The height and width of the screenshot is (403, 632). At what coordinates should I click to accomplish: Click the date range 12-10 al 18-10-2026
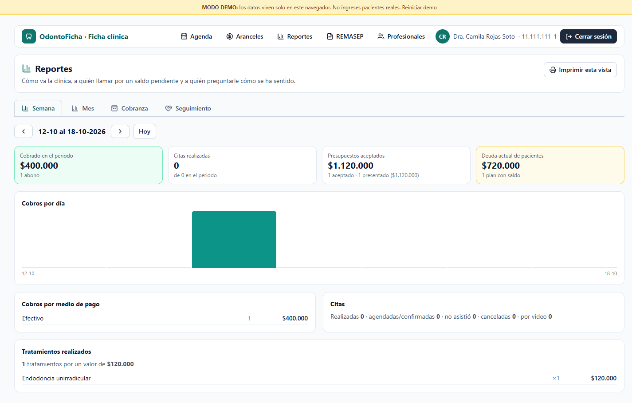pos(72,131)
